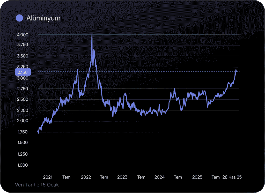The width and height of the screenshot is (265, 193).
Task: Click the Tem label between 2023 and 2024
Action: (x=141, y=177)
